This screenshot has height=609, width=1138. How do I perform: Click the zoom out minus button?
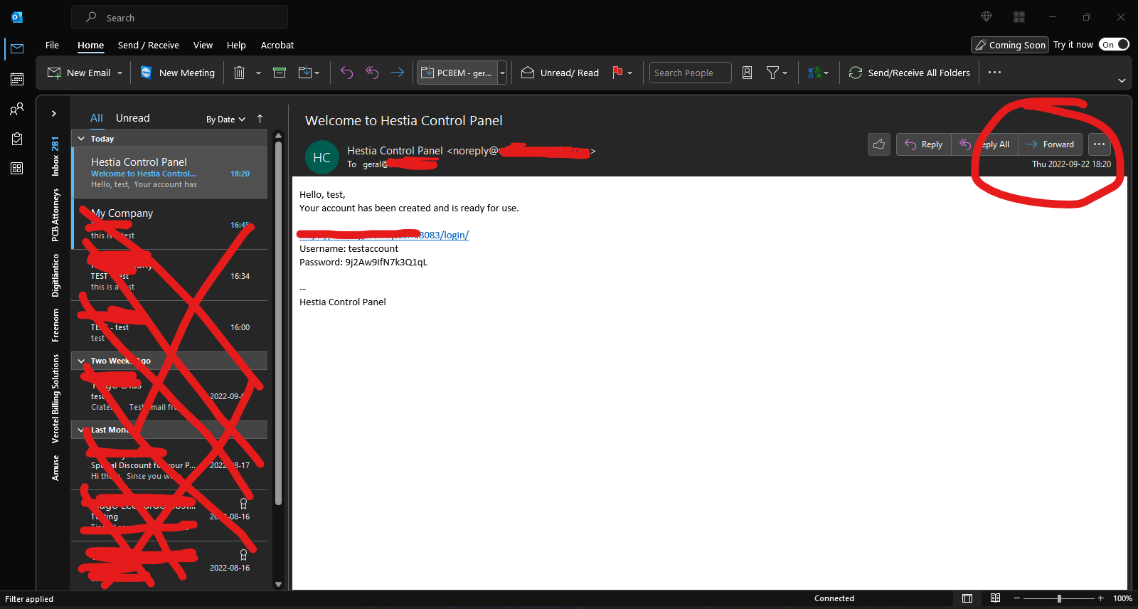1017,598
